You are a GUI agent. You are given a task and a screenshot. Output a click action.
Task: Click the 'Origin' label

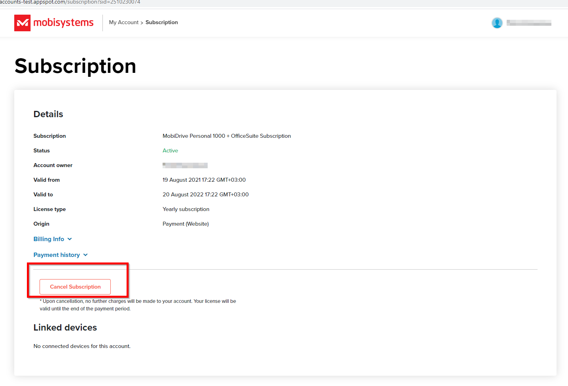click(42, 224)
